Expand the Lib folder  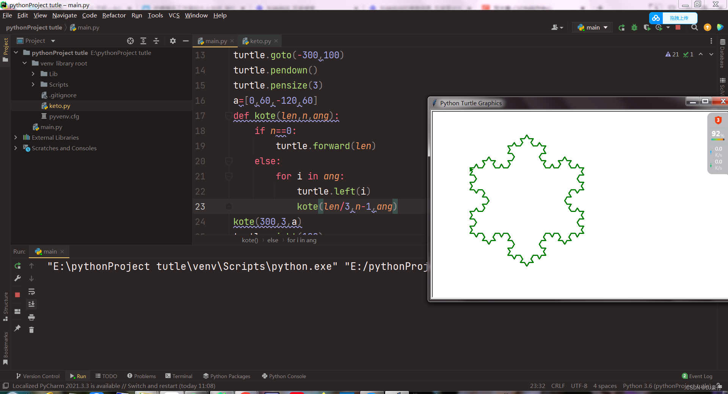click(33, 74)
